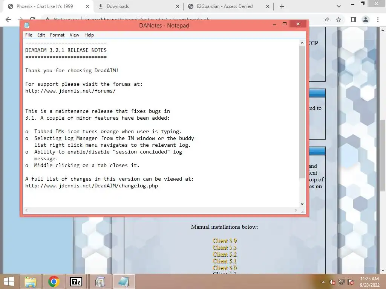
Task: Open the Recycle Bin taskbar icon
Action: tap(100, 281)
